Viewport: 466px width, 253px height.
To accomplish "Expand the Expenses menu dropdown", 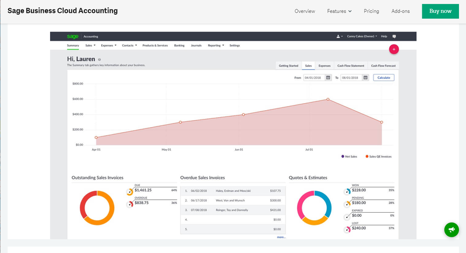I will click(108, 45).
